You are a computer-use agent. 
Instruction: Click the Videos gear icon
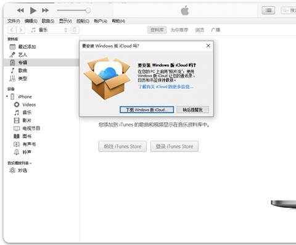[x=17, y=104]
